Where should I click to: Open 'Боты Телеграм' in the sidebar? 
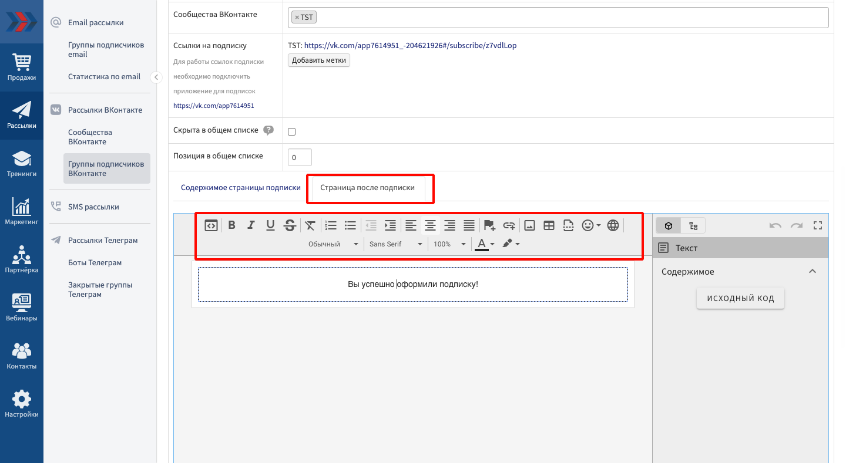(95, 262)
